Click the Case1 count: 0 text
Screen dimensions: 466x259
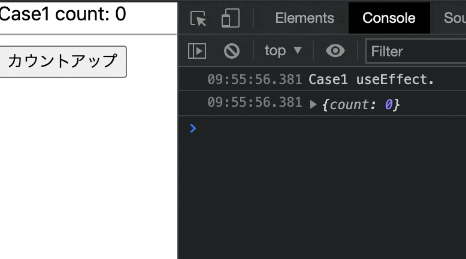tap(63, 14)
